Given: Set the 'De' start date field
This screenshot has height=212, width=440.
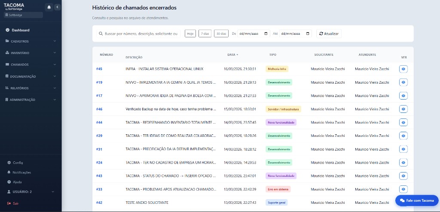Looking at the screenshot, I should point(254,33).
